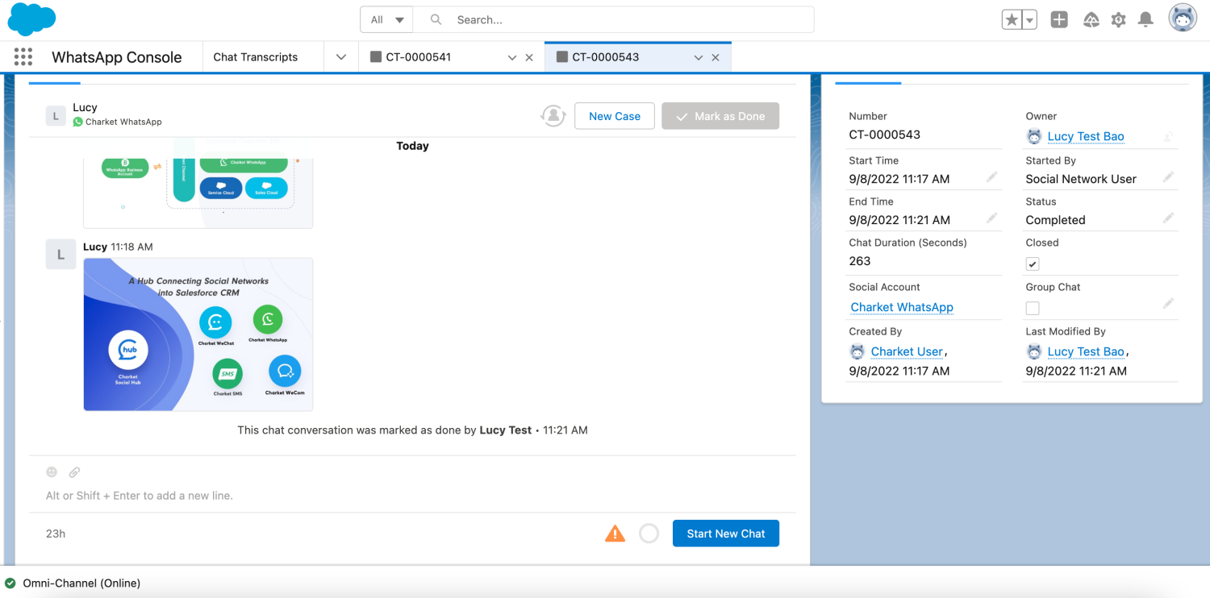Click the chat transfer agent icon
Image resolution: width=1210 pixels, height=598 pixels.
[553, 116]
